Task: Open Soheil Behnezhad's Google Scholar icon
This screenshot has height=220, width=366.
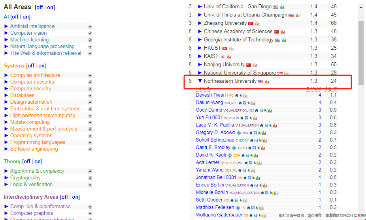Action: coord(256,140)
